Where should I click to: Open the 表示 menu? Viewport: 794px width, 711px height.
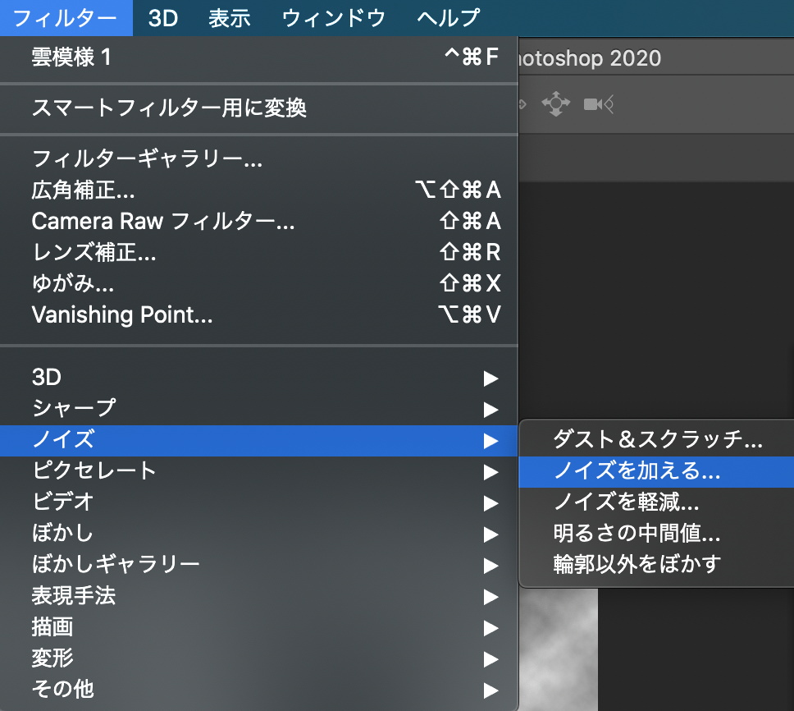click(230, 18)
